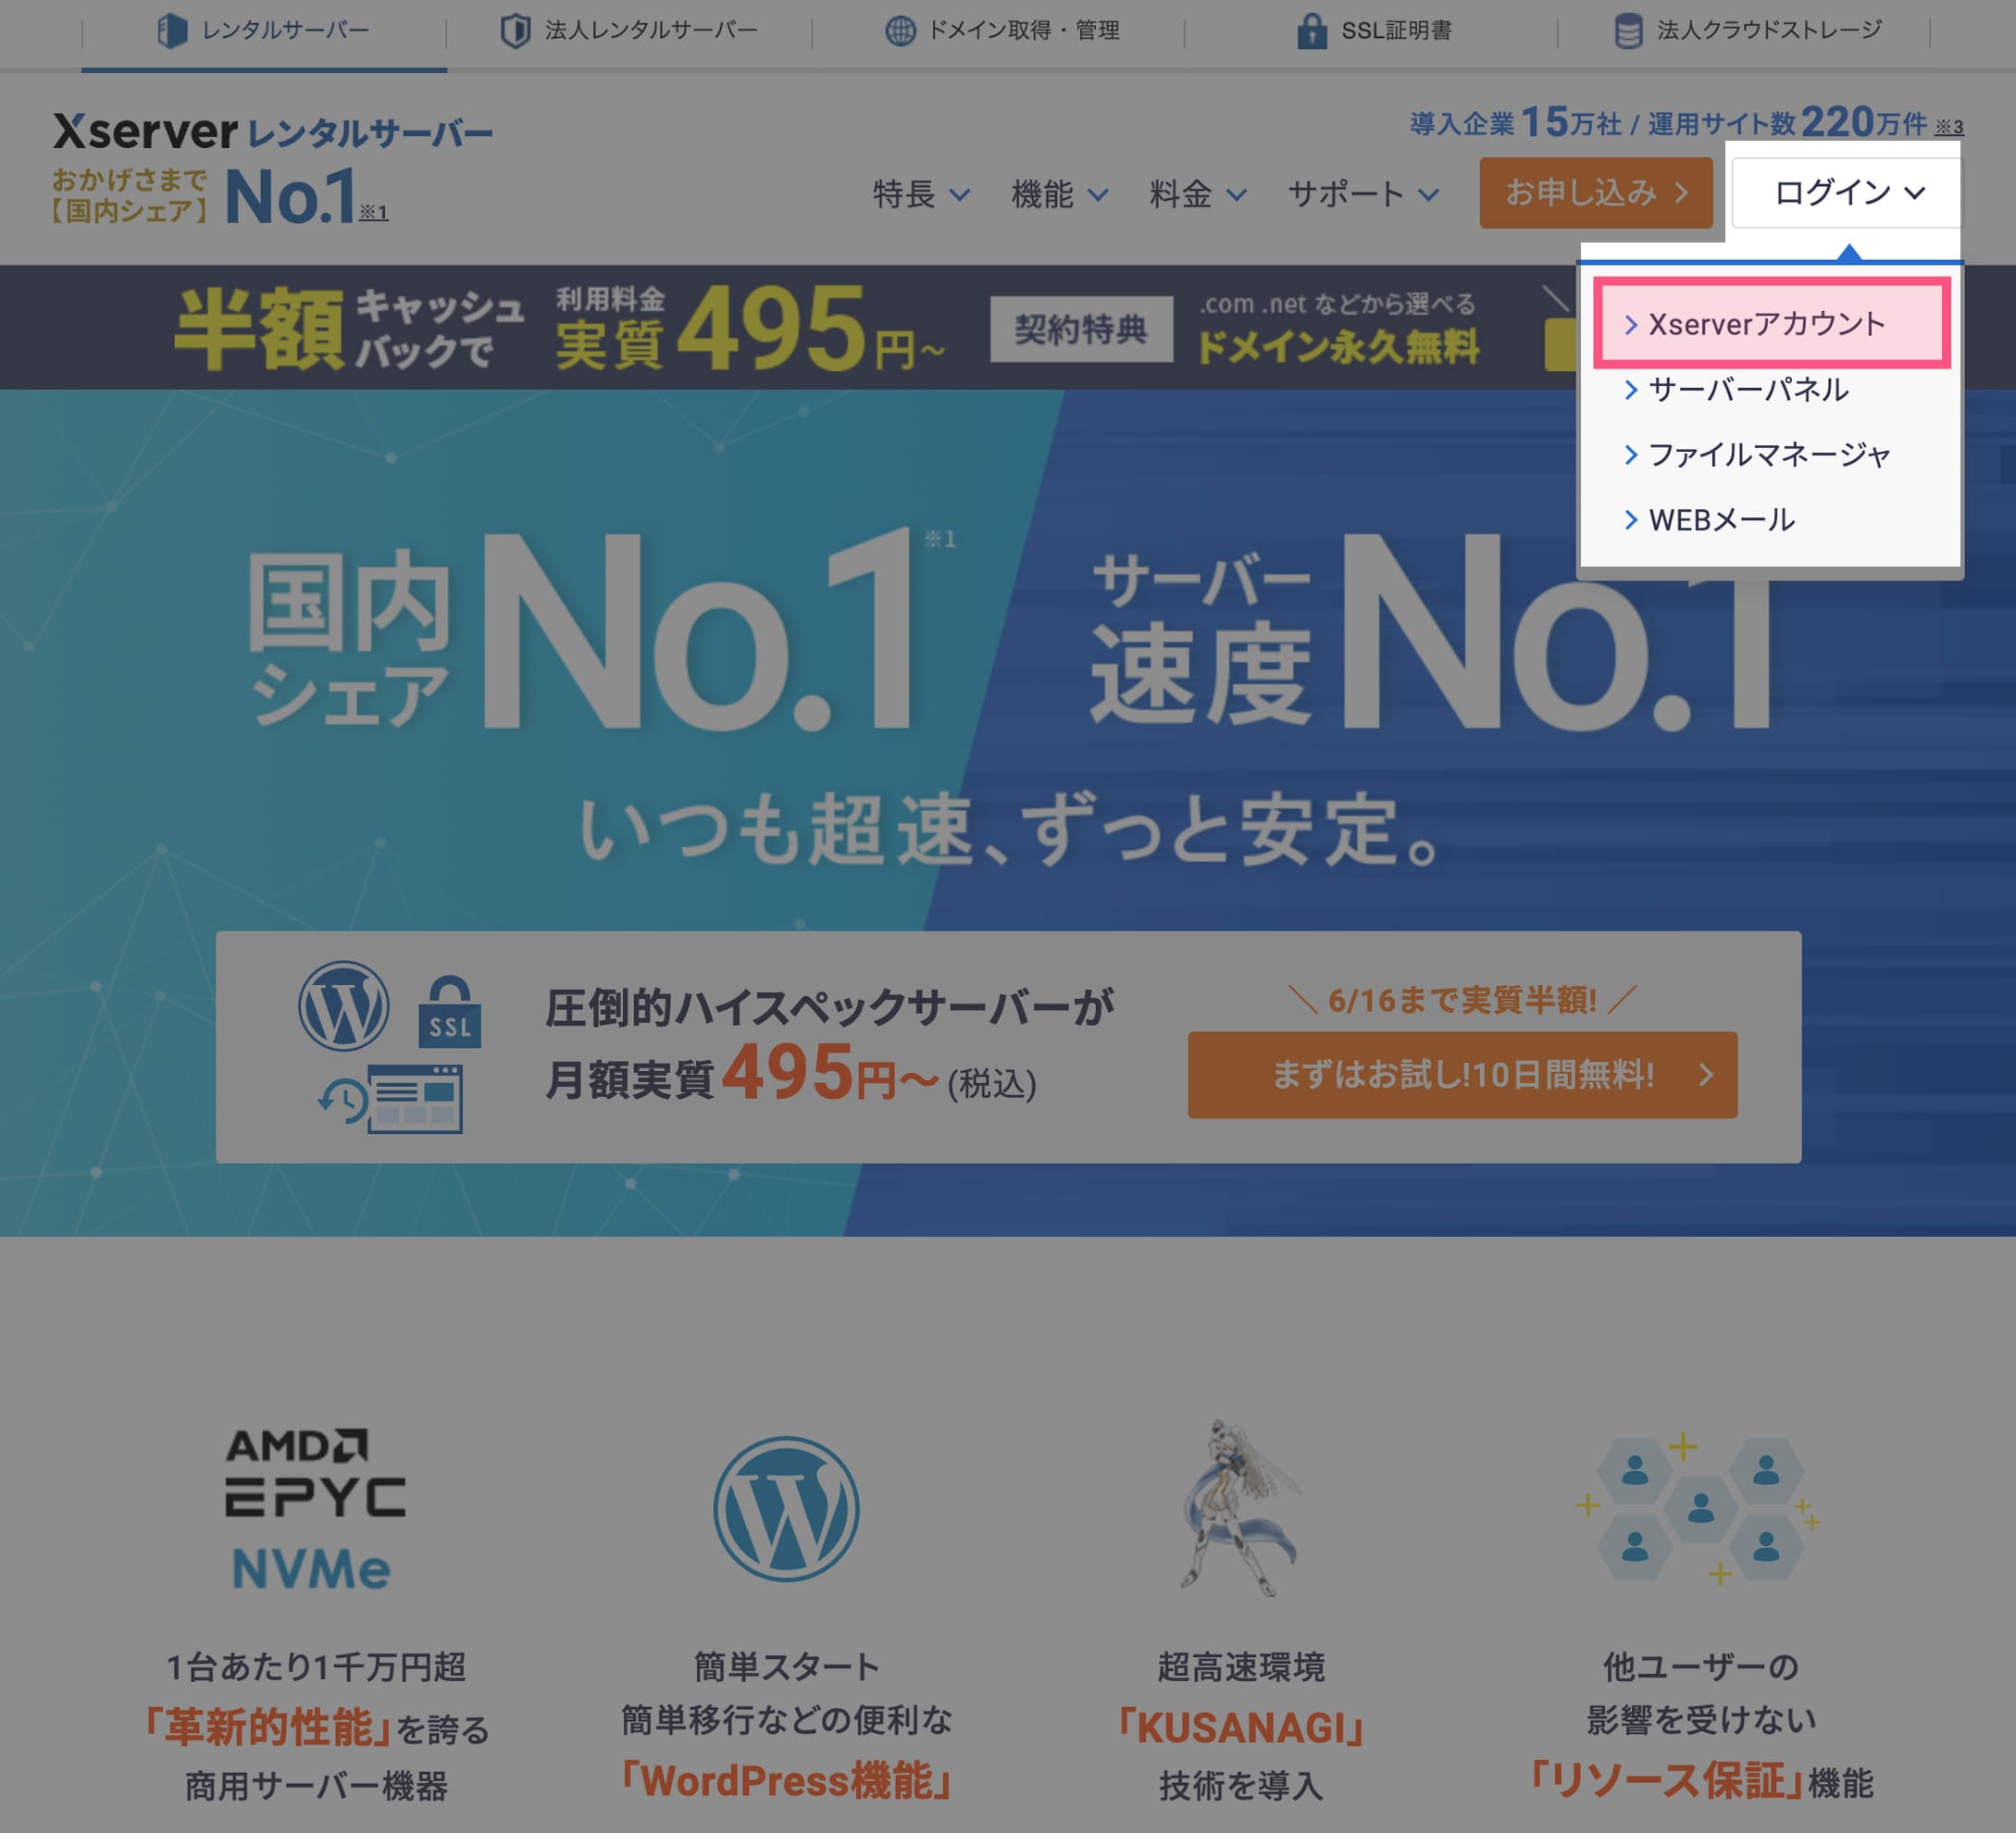This screenshot has height=1833, width=2016.
Task: Expand the 機能 dropdown menu
Action: tap(1059, 194)
